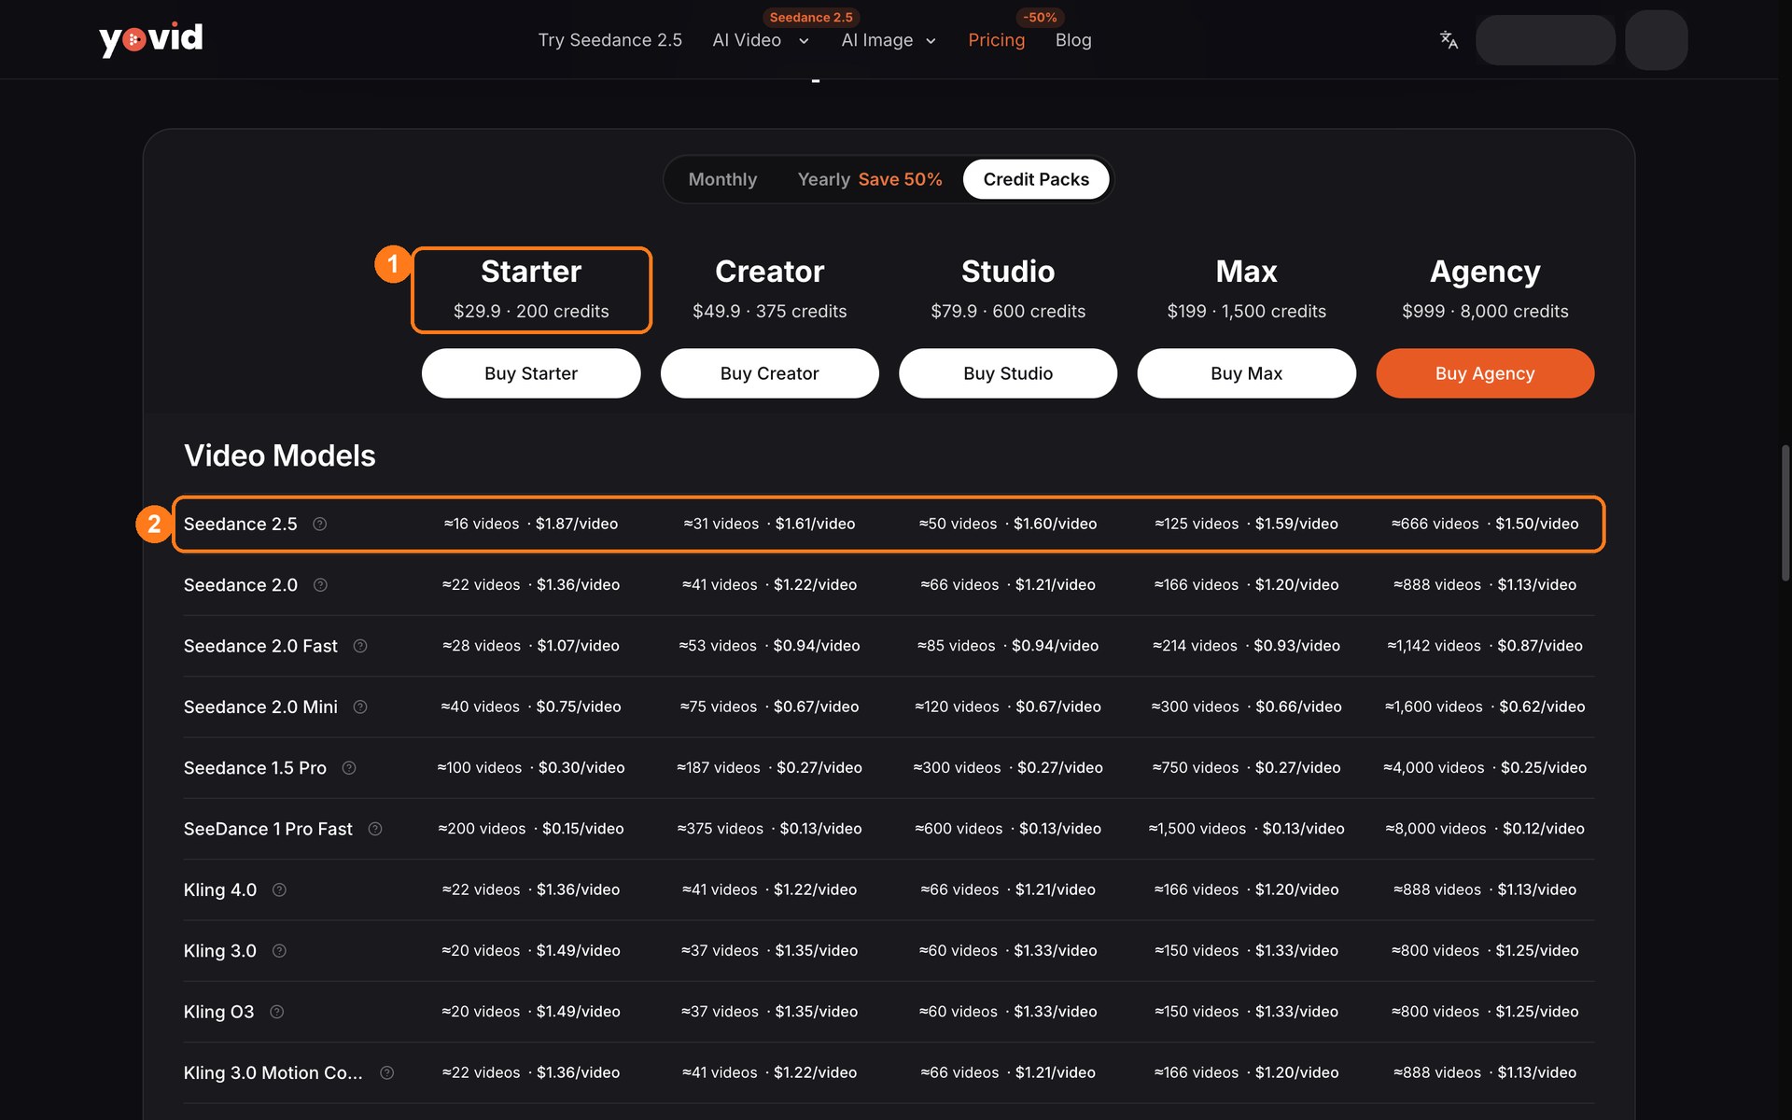1792x1120 pixels.
Task: Open help icon beside Seedance 2.0 Fast
Action: pyautogui.click(x=360, y=646)
